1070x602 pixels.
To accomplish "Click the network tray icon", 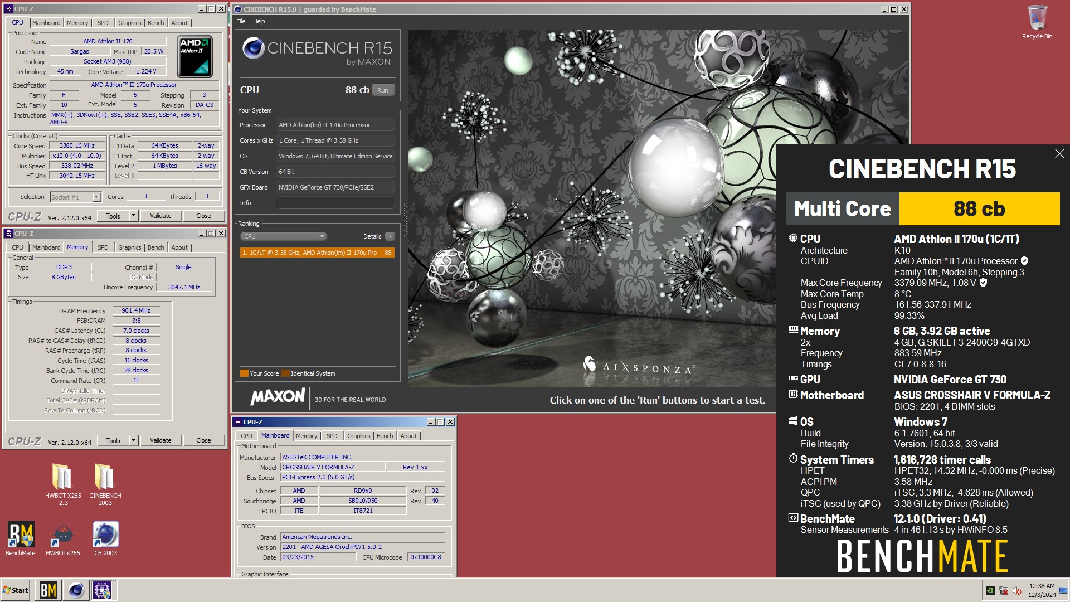I will [1004, 590].
